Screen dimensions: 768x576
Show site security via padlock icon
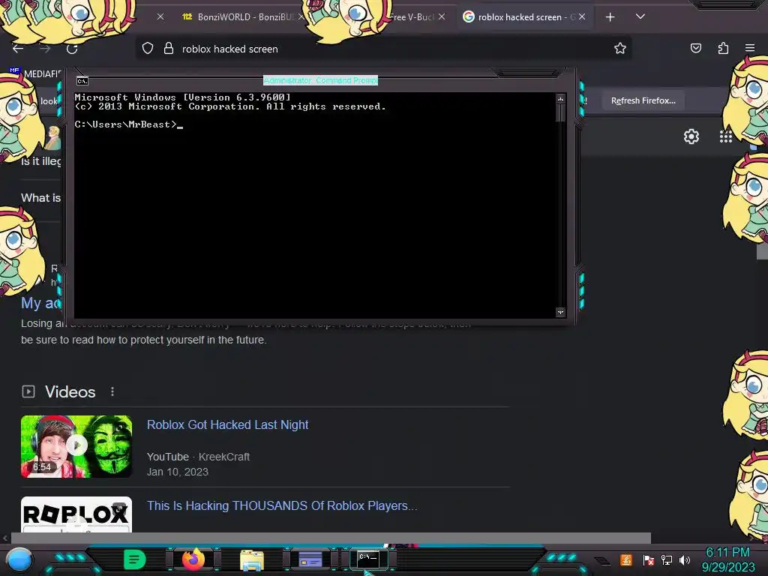coord(169,49)
